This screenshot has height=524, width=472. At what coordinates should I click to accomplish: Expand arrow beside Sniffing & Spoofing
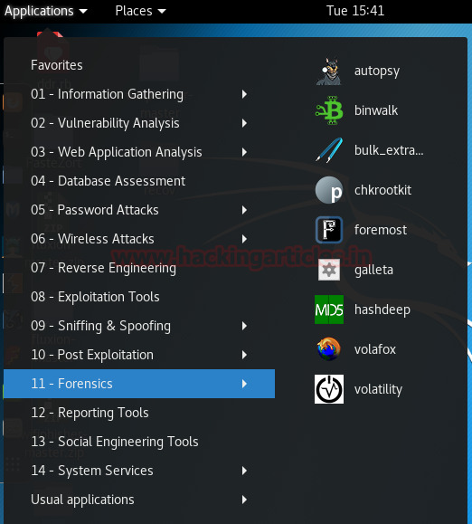tap(244, 326)
